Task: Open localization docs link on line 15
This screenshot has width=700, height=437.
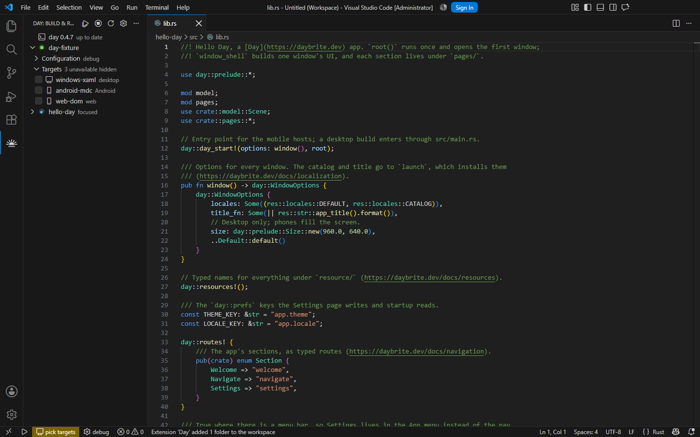Action: click(x=270, y=176)
